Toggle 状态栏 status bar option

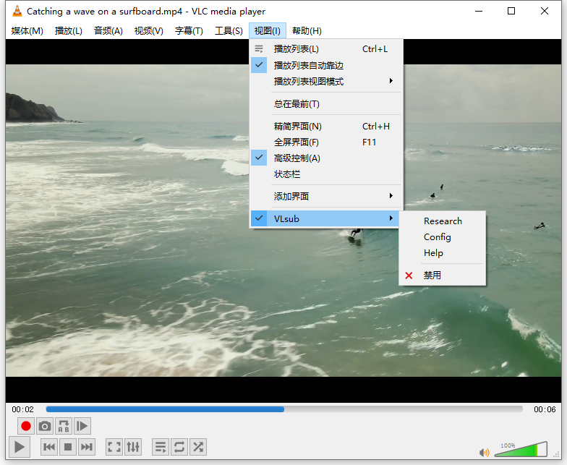[x=325, y=174]
